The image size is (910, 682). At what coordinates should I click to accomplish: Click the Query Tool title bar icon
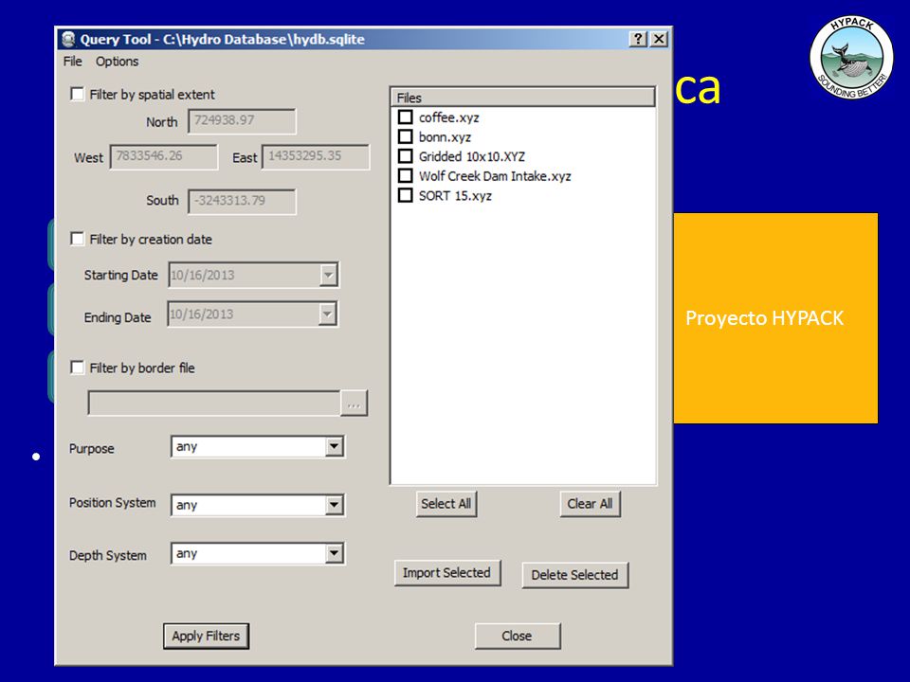pos(68,40)
